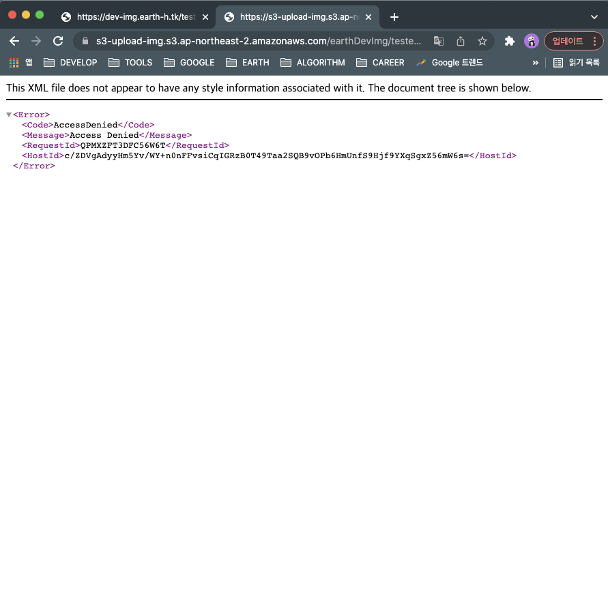Click the RequestId value QPMXZFT3DFC56W6T
The height and width of the screenshot is (596, 608).
[123, 145]
